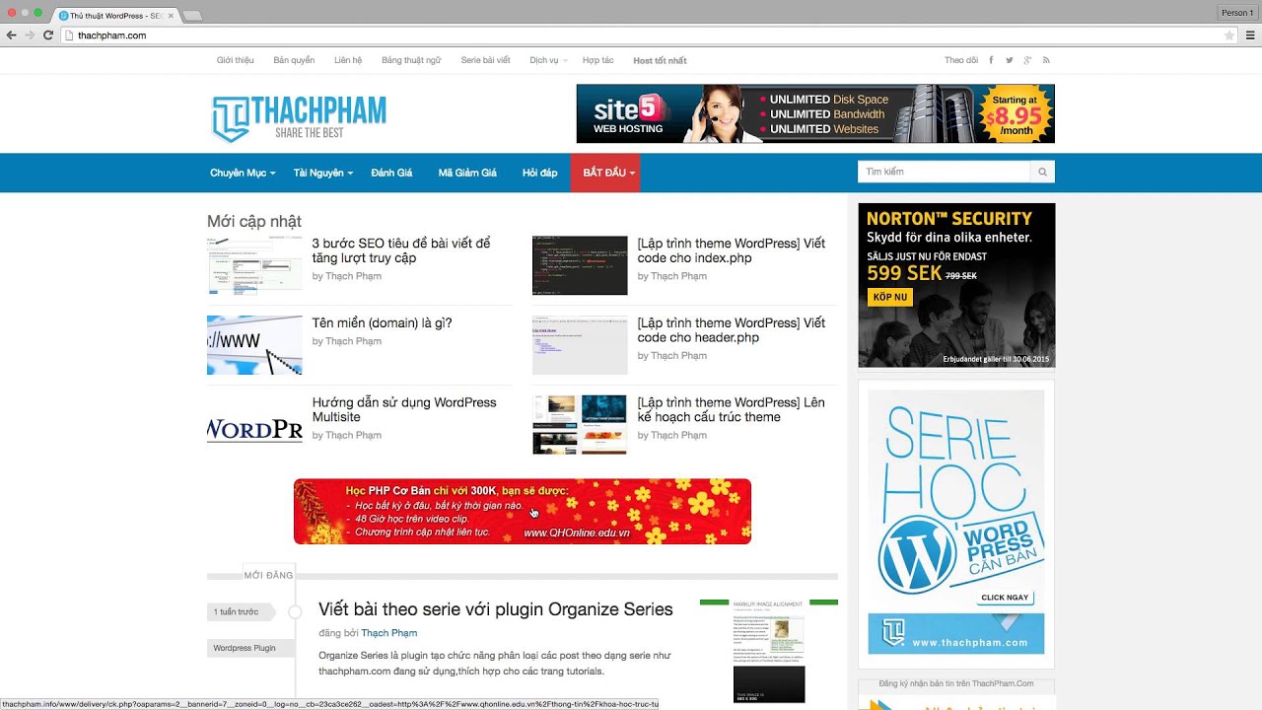
Task: Open the Twitter follow icon
Action: pos(1009,60)
